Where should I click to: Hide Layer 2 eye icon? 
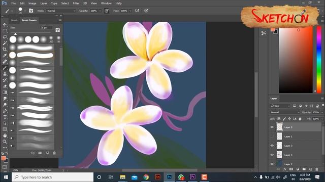tap(272, 164)
